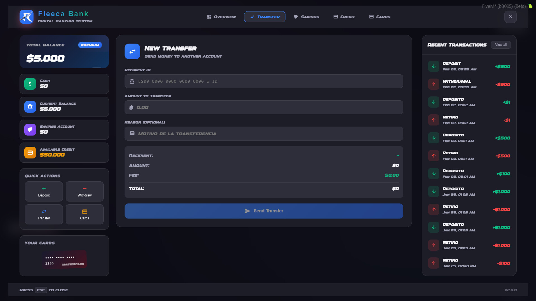
Task: Close the banking window with X
Action: 511,17
